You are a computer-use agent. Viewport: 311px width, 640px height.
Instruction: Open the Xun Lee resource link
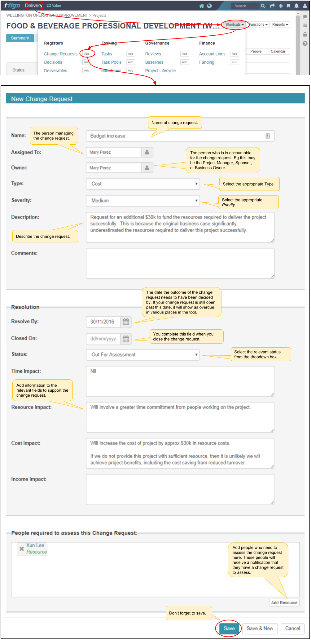(x=35, y=545)
